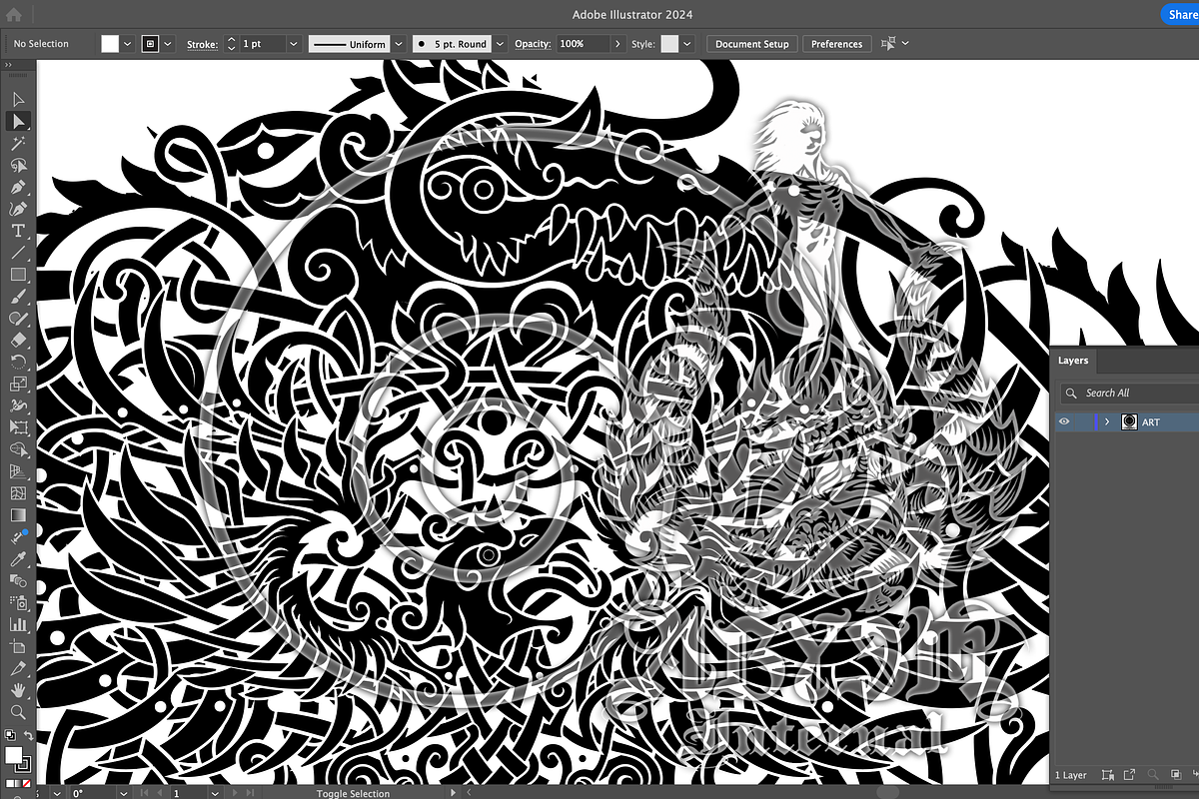
Task: Click the ART layer thumbnail
Action: [1129, 422]
